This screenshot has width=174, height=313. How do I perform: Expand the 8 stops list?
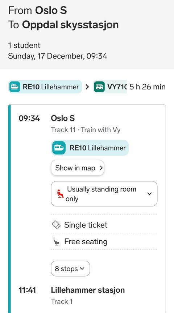point(70,269)
